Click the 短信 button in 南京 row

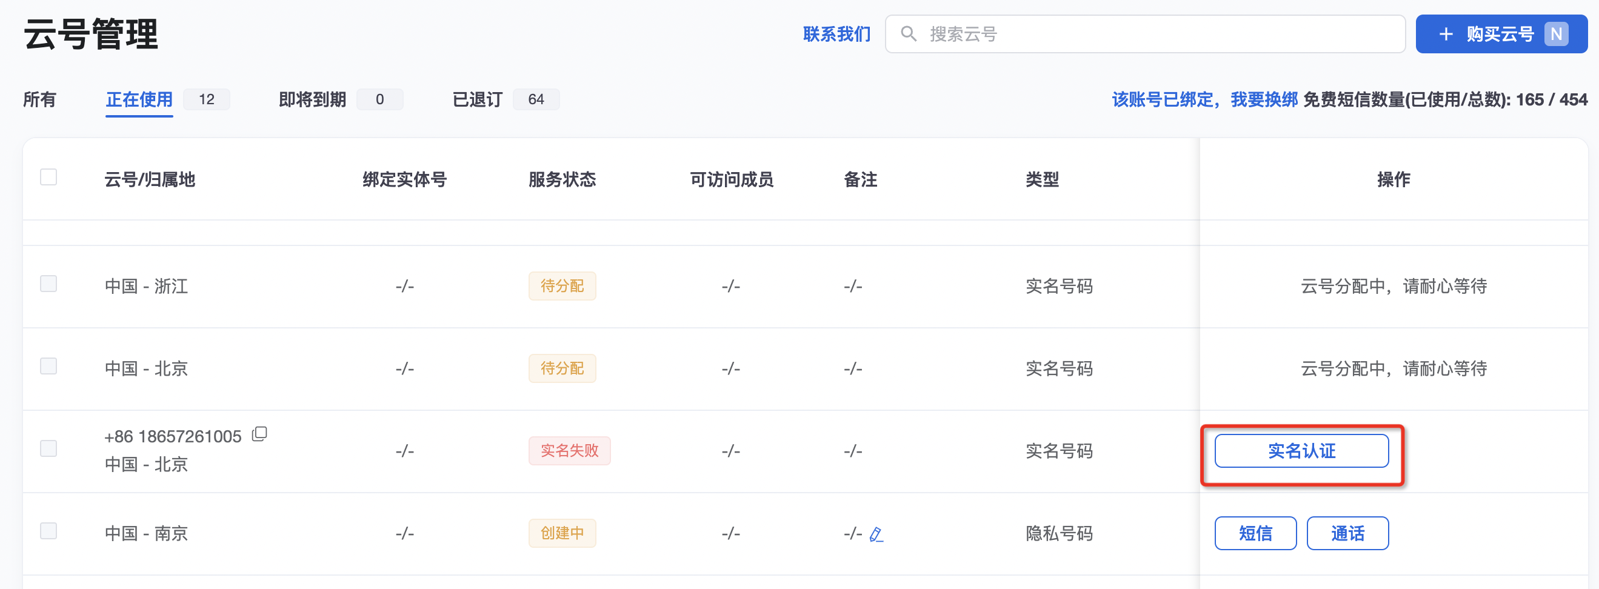pos(1255,534)
